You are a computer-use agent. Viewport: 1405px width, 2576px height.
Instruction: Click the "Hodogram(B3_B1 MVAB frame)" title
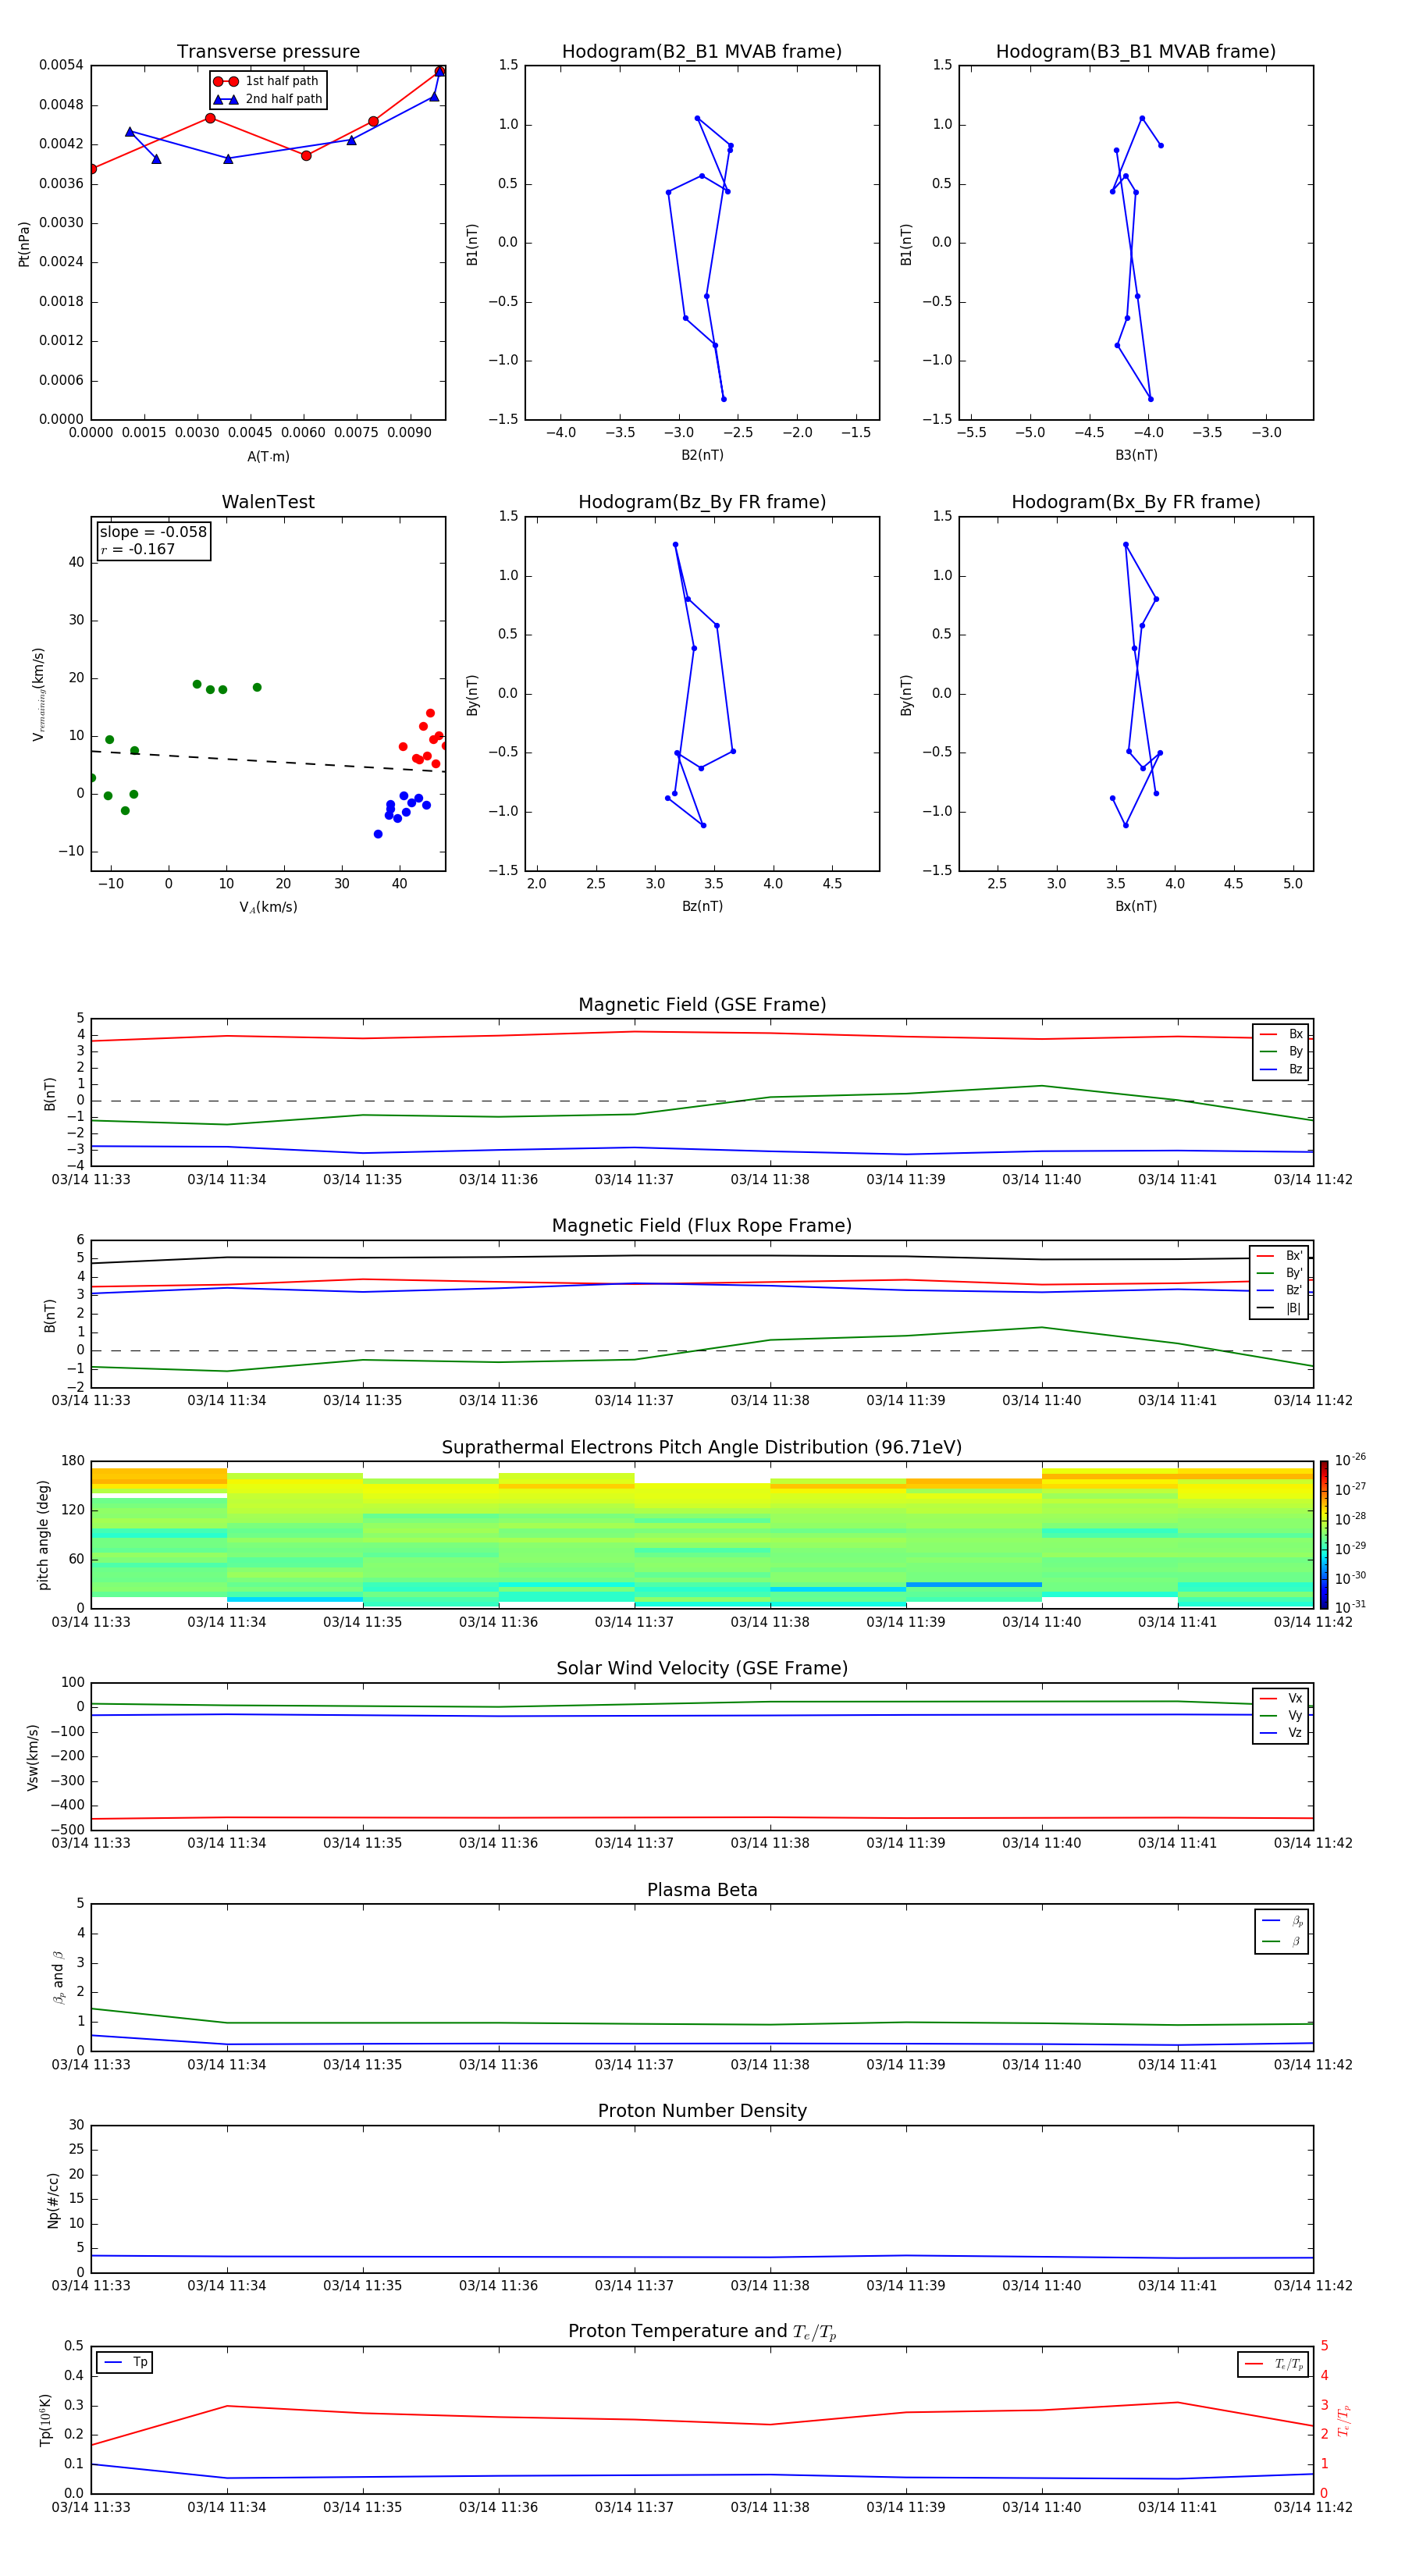[x=1136, y=52]
